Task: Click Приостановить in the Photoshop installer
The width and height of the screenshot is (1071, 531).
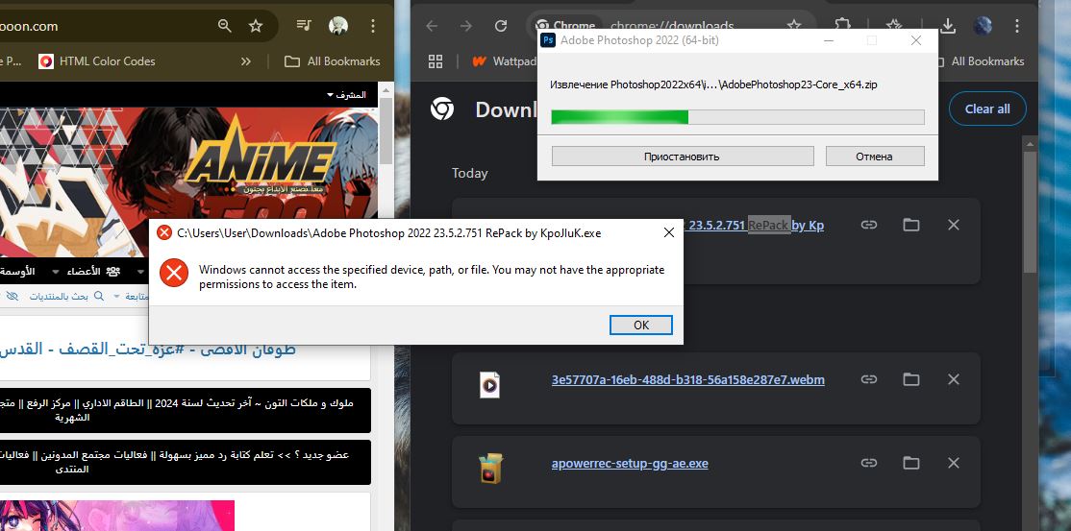Action: coord(683,157)
